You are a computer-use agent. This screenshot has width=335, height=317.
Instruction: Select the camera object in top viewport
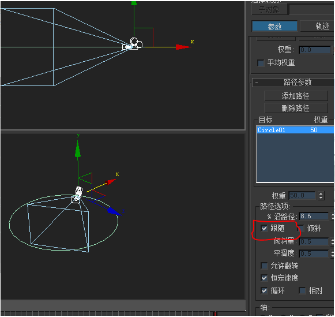[x=133, y=44]
